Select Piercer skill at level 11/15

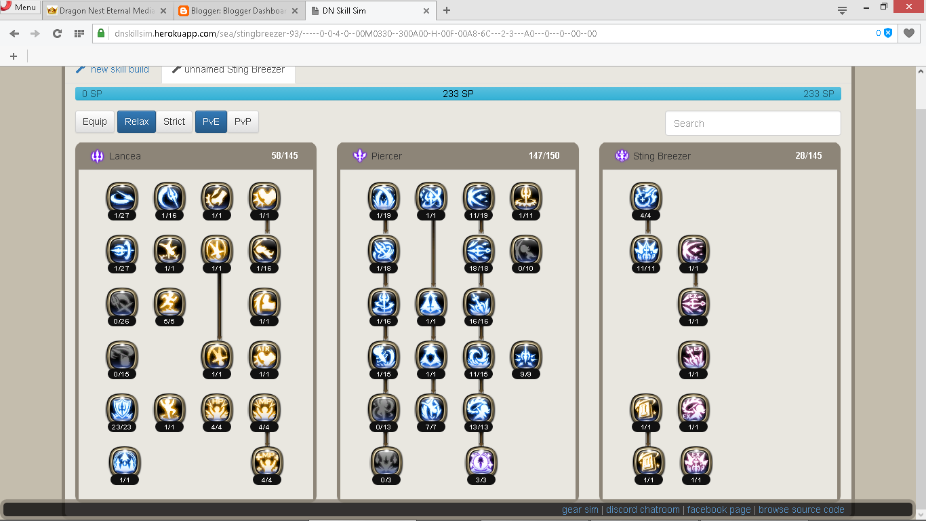[x=479, y=356]
